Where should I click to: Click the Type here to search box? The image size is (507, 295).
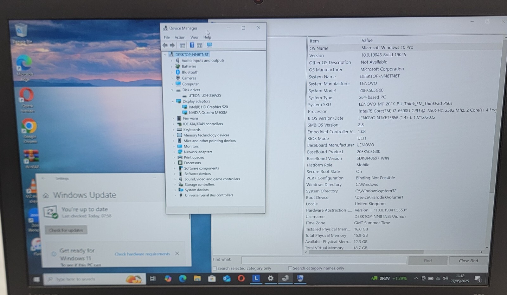(x=94, y=279)
